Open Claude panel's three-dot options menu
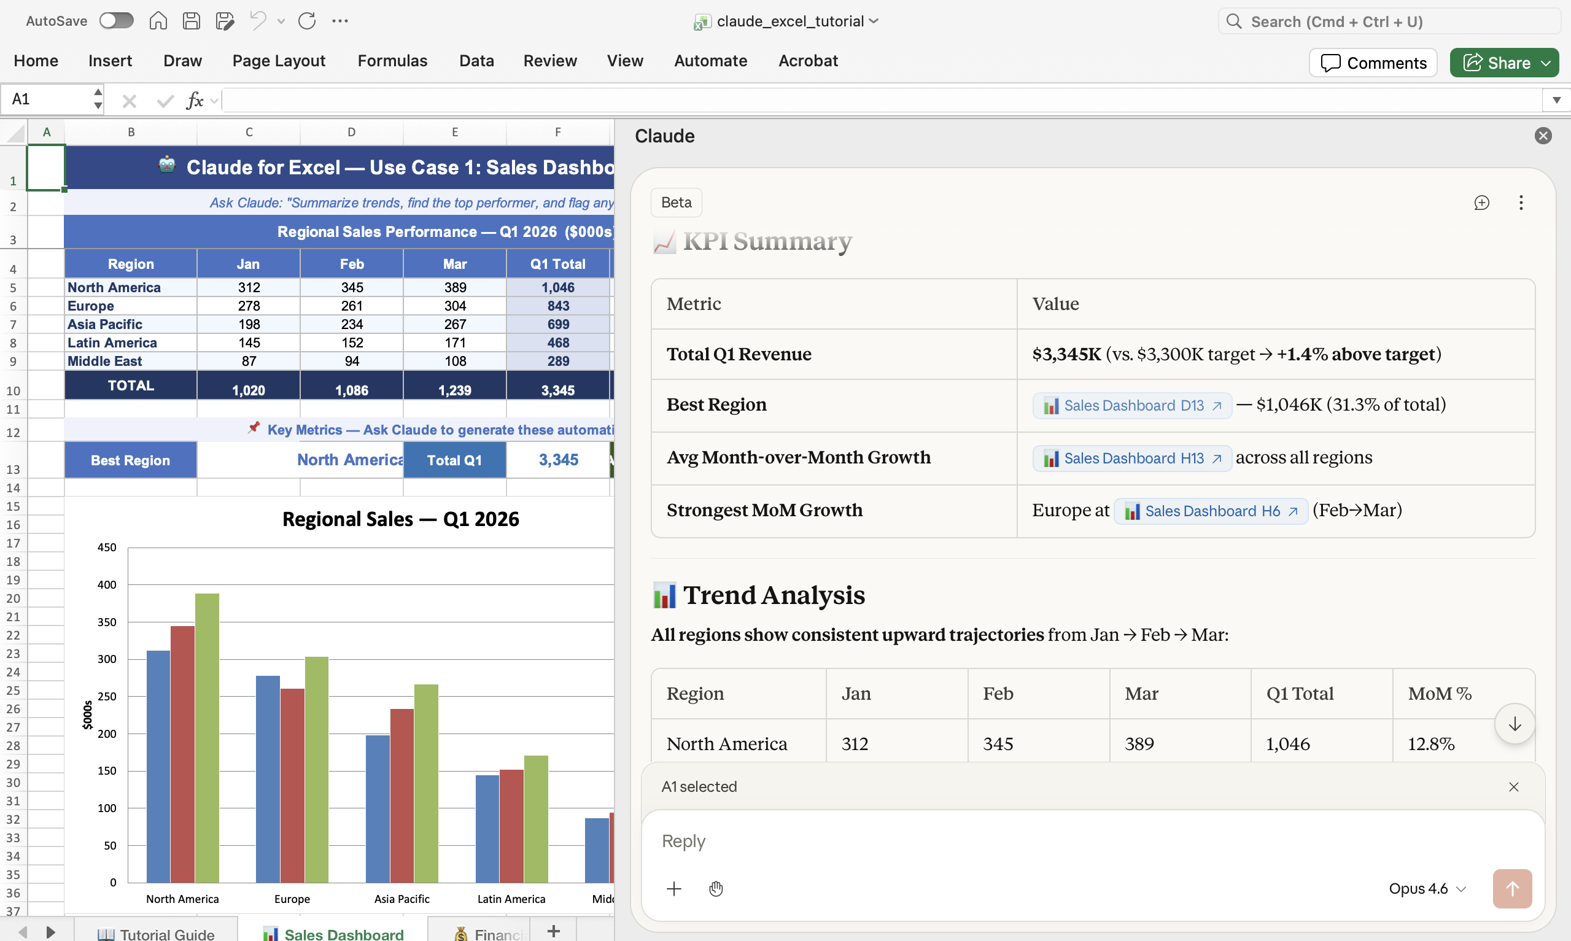 click(1521, 203)
